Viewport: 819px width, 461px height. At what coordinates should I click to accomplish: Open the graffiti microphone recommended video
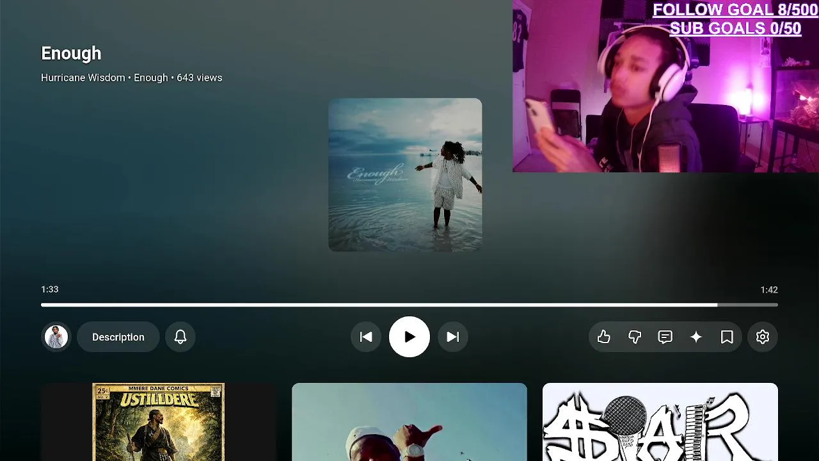tap(660, 422)
